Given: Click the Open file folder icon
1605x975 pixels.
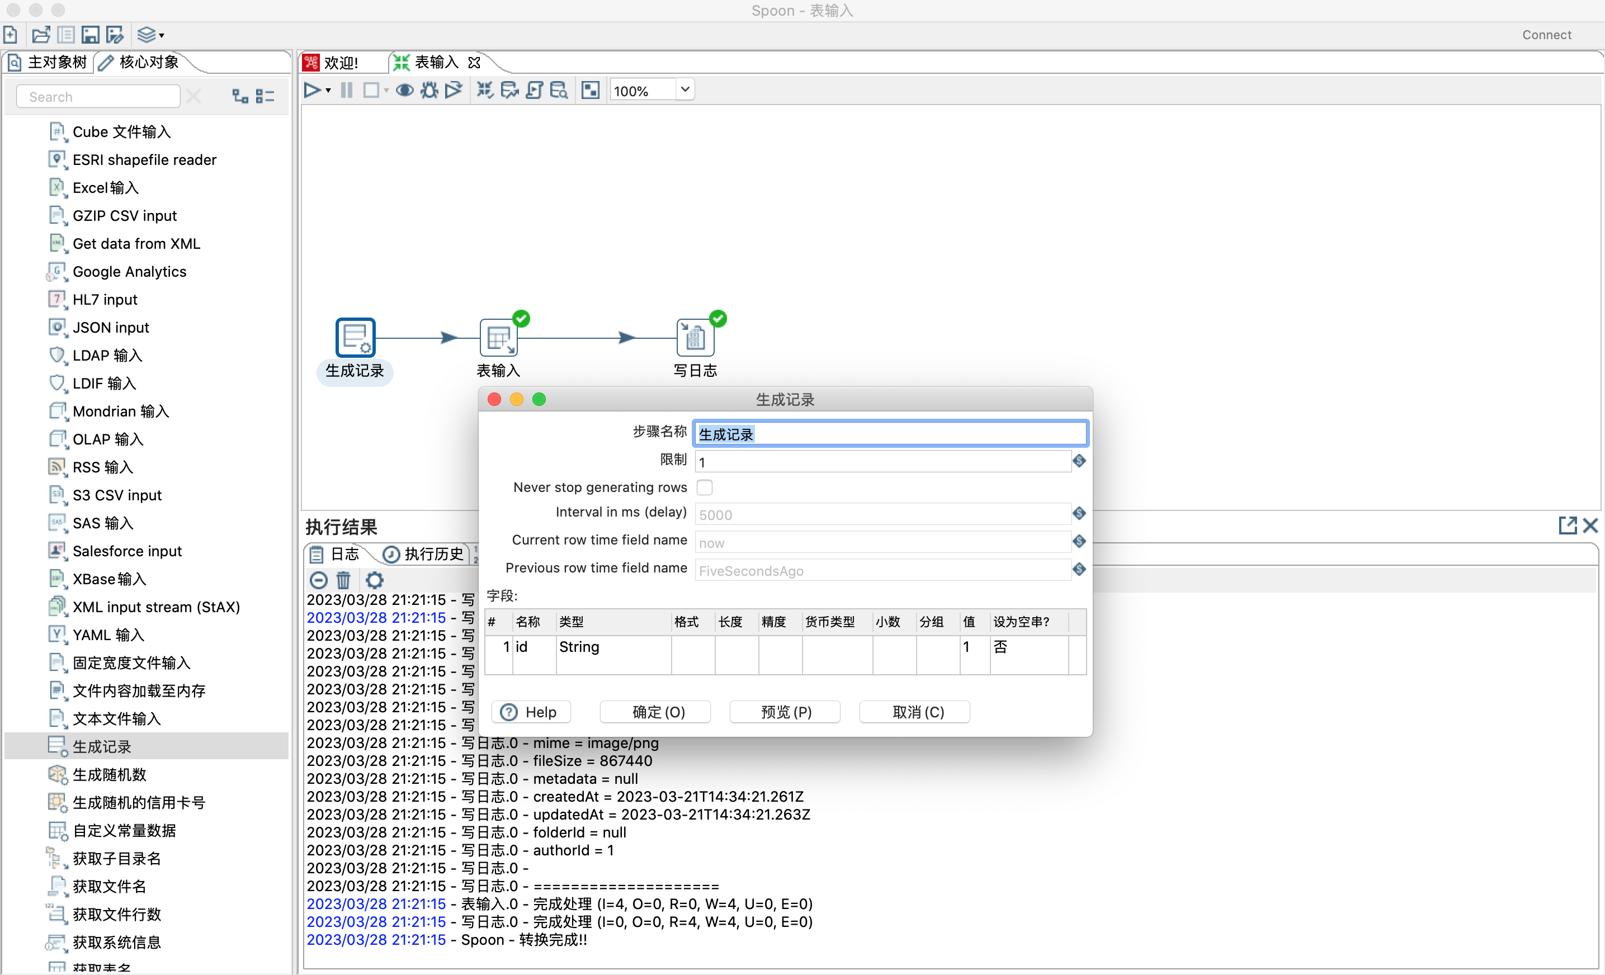Looking at the screenshot, I should 40,35.
